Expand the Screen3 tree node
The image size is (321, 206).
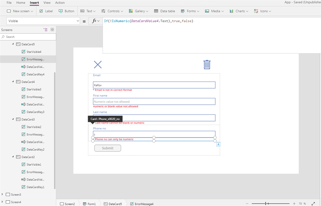[2, 194]
